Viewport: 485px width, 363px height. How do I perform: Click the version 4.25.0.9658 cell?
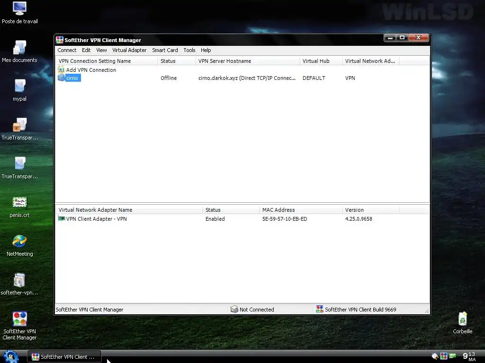(x=359, y=219)
